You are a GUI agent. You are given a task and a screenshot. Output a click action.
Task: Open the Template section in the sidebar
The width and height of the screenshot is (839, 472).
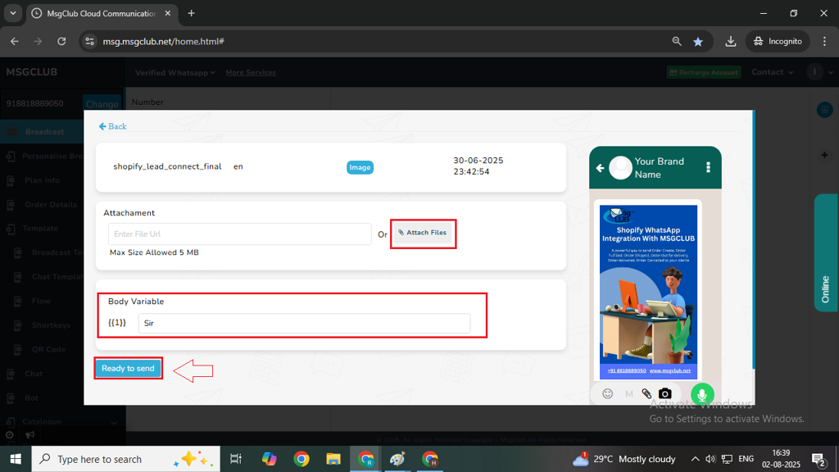(x=40, y=229)
